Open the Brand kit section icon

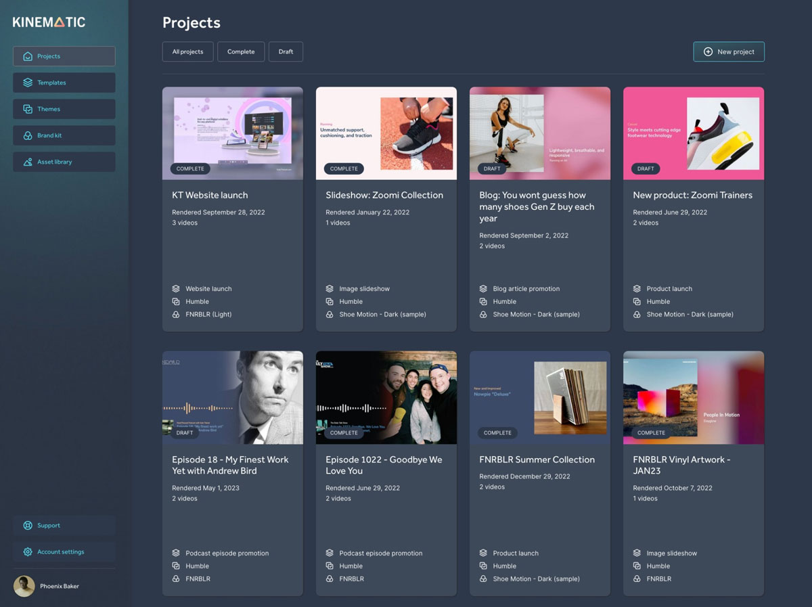pyautogui.click(x=28, y=135)
